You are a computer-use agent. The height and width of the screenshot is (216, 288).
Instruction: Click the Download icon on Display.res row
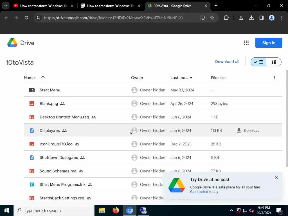(x=239, y=130)
